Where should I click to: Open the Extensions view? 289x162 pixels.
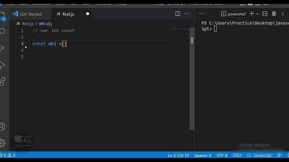[2, 81]
